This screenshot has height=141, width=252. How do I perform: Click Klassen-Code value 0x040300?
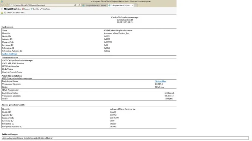click(x=114, y=118)
